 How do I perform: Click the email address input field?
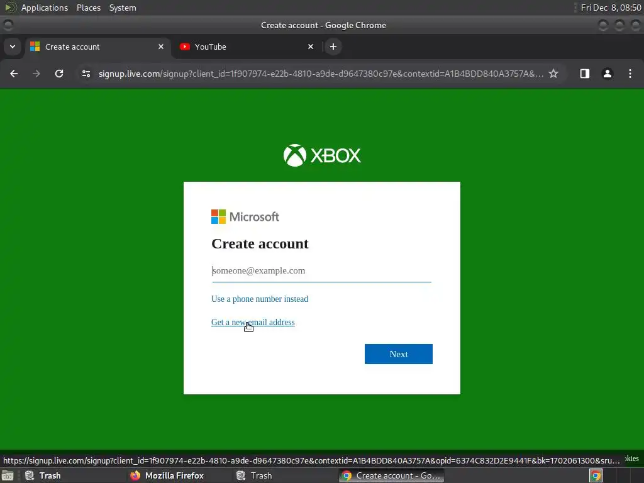tap(321, 270)
